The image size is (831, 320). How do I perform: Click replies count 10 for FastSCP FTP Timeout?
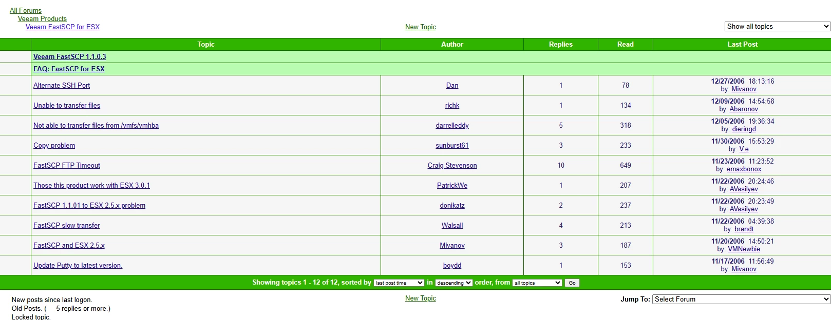coord(561,165)
